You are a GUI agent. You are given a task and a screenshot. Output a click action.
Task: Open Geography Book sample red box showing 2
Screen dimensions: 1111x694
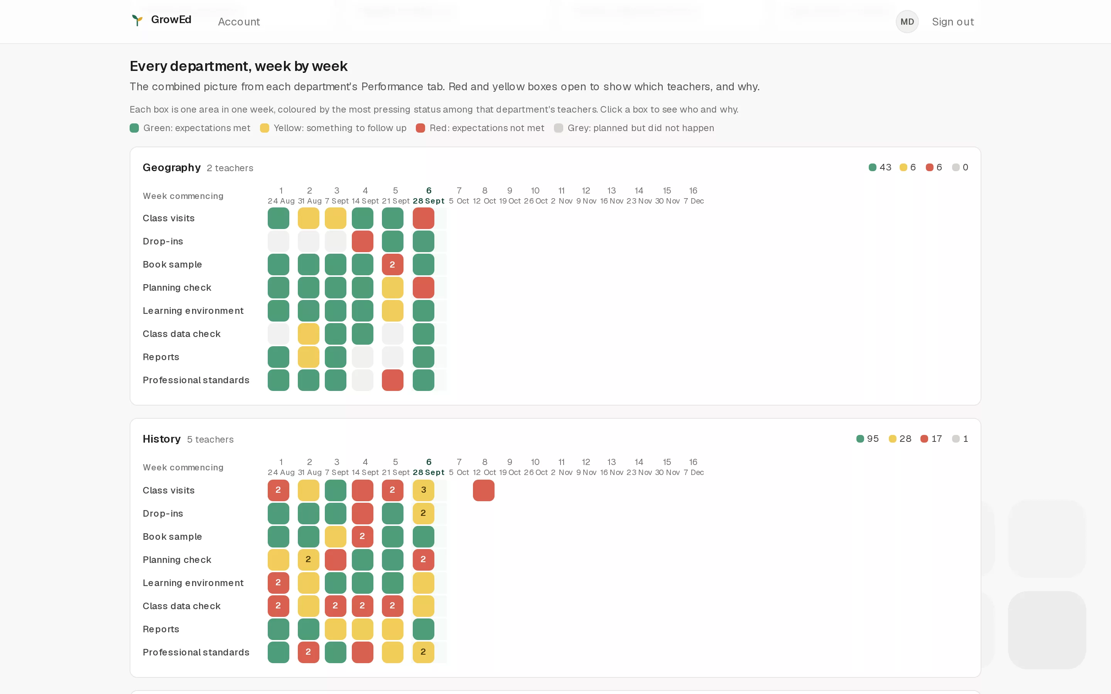click(393, 264)
